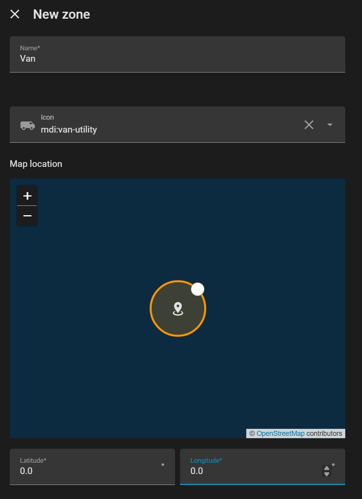
Task: Click the Latitude input field
Action: pyautogui.click(x=92, y=467)
